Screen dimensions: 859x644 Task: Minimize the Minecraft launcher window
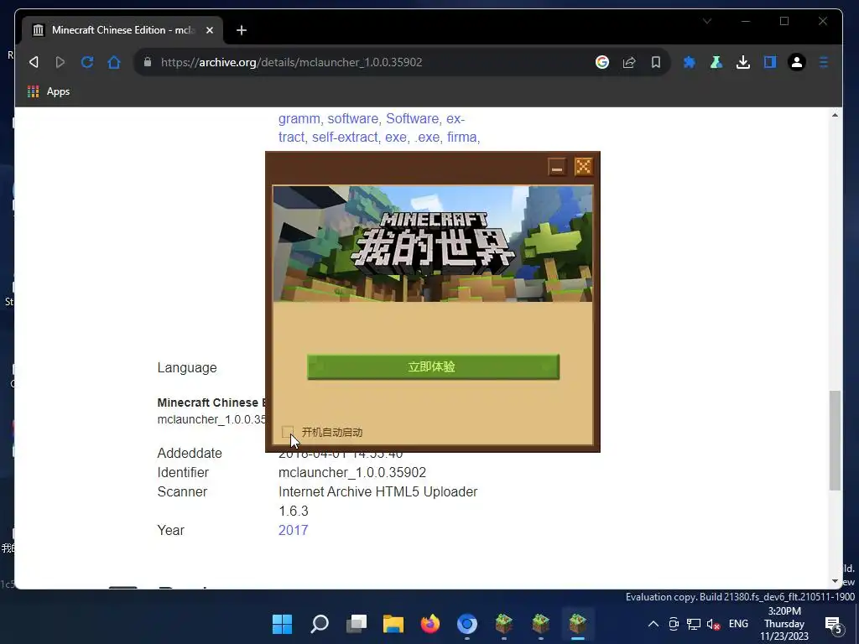[x=557, y=167]
